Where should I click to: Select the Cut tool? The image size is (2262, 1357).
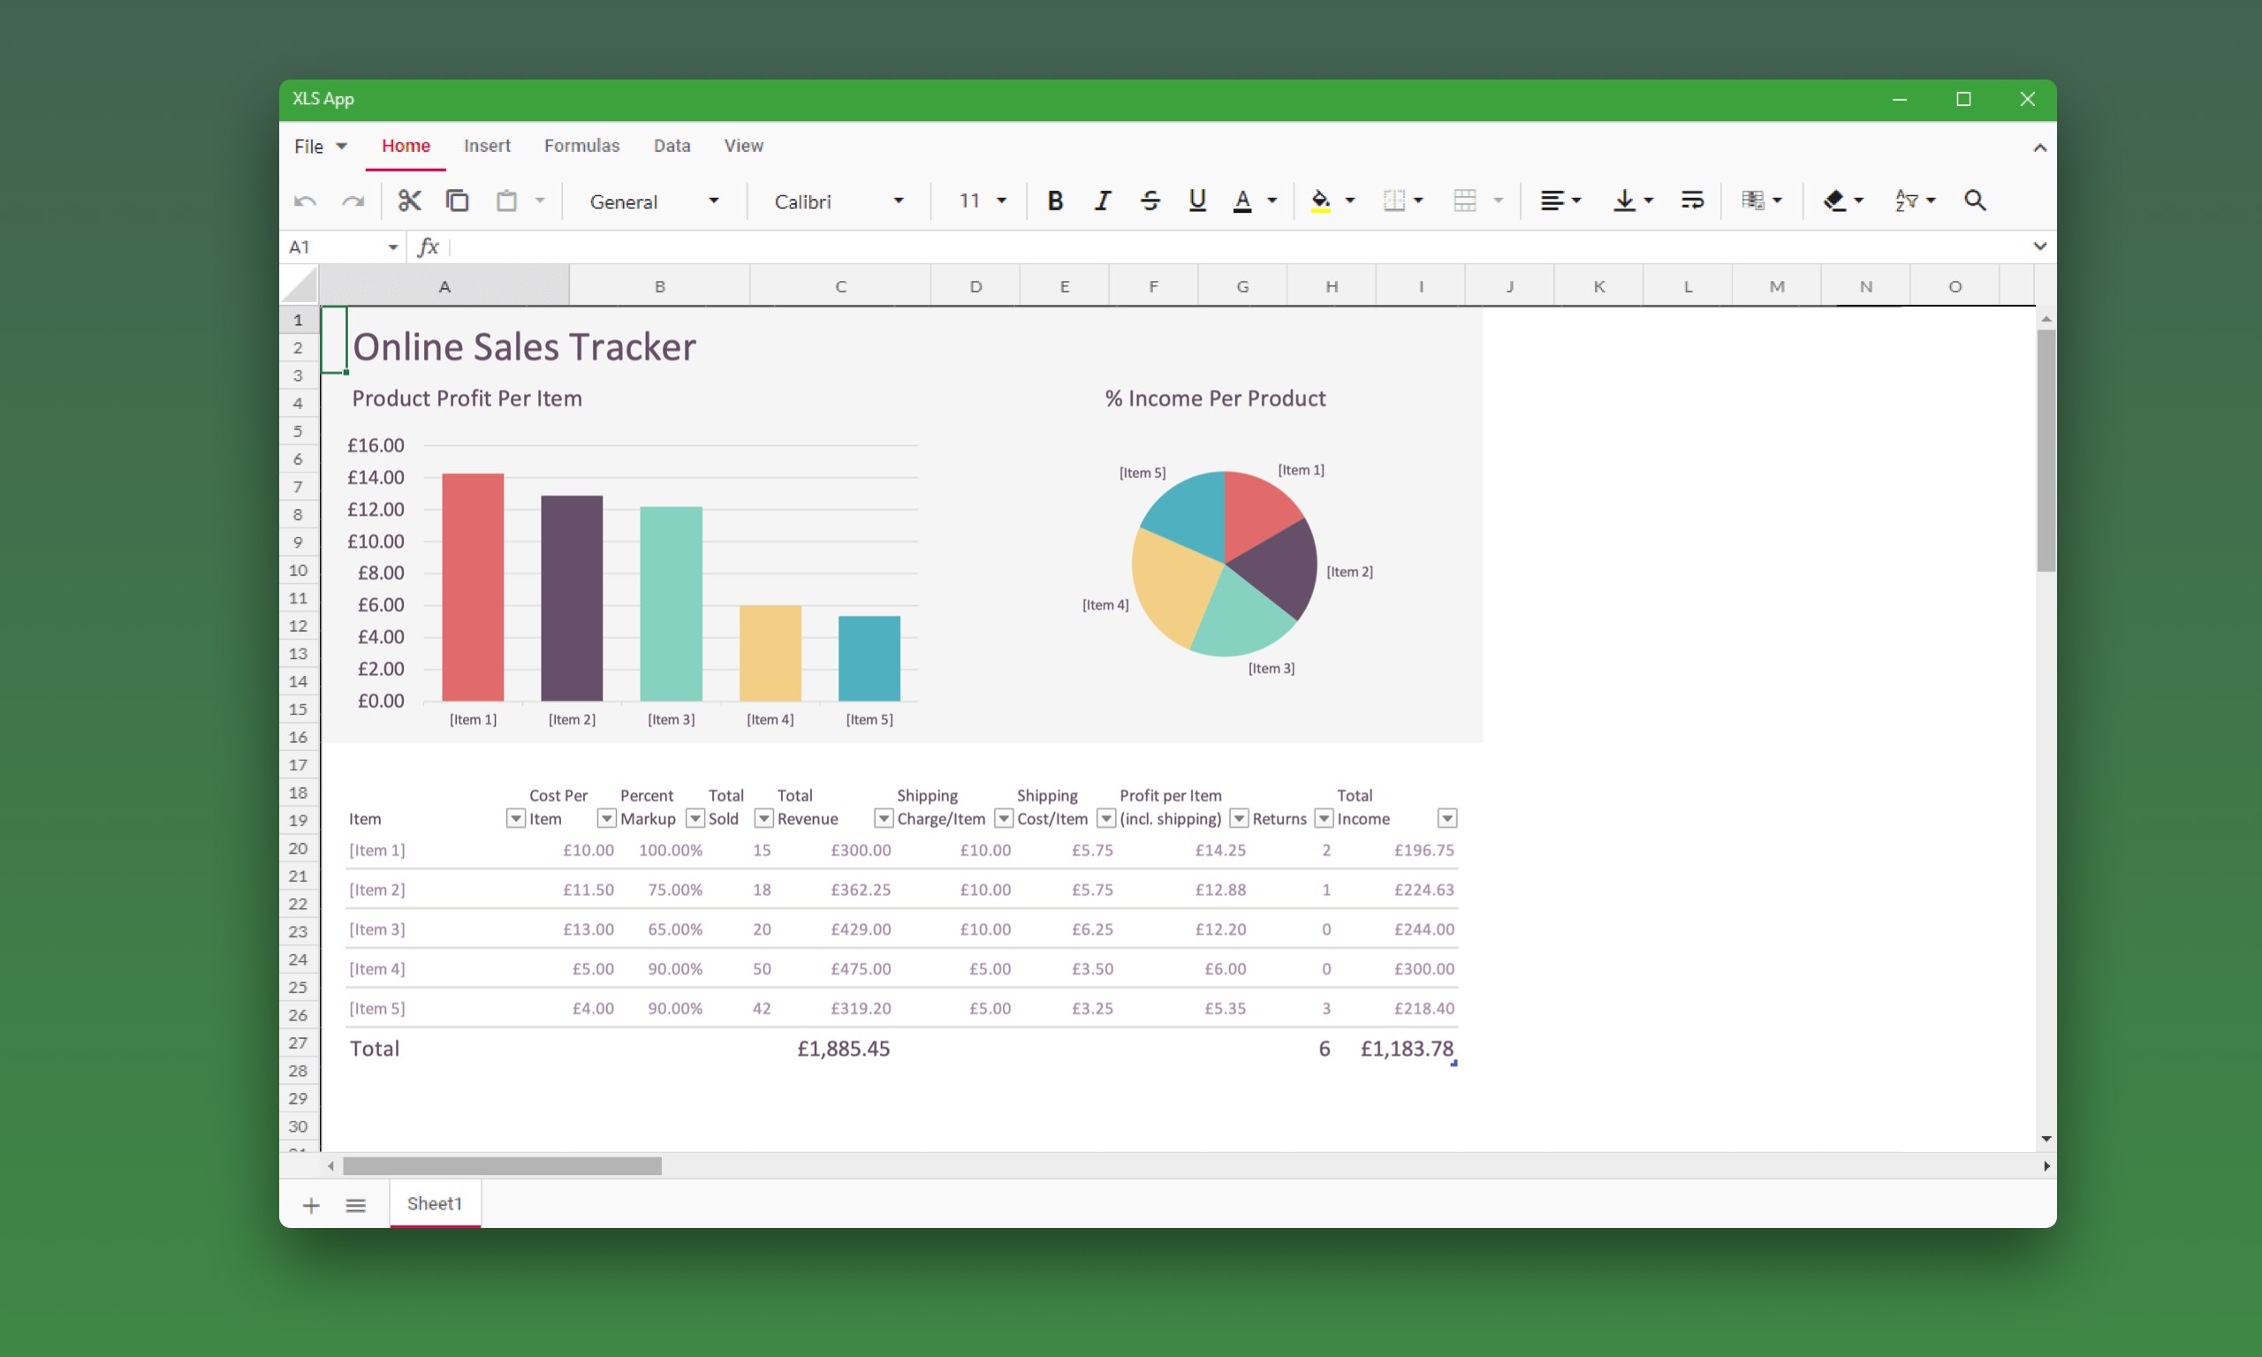(409, 201)
